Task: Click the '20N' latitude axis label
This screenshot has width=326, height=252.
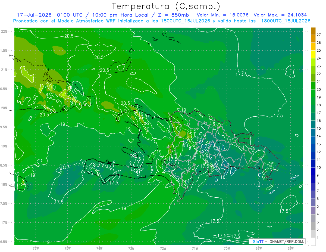Action: pos(5,108)
